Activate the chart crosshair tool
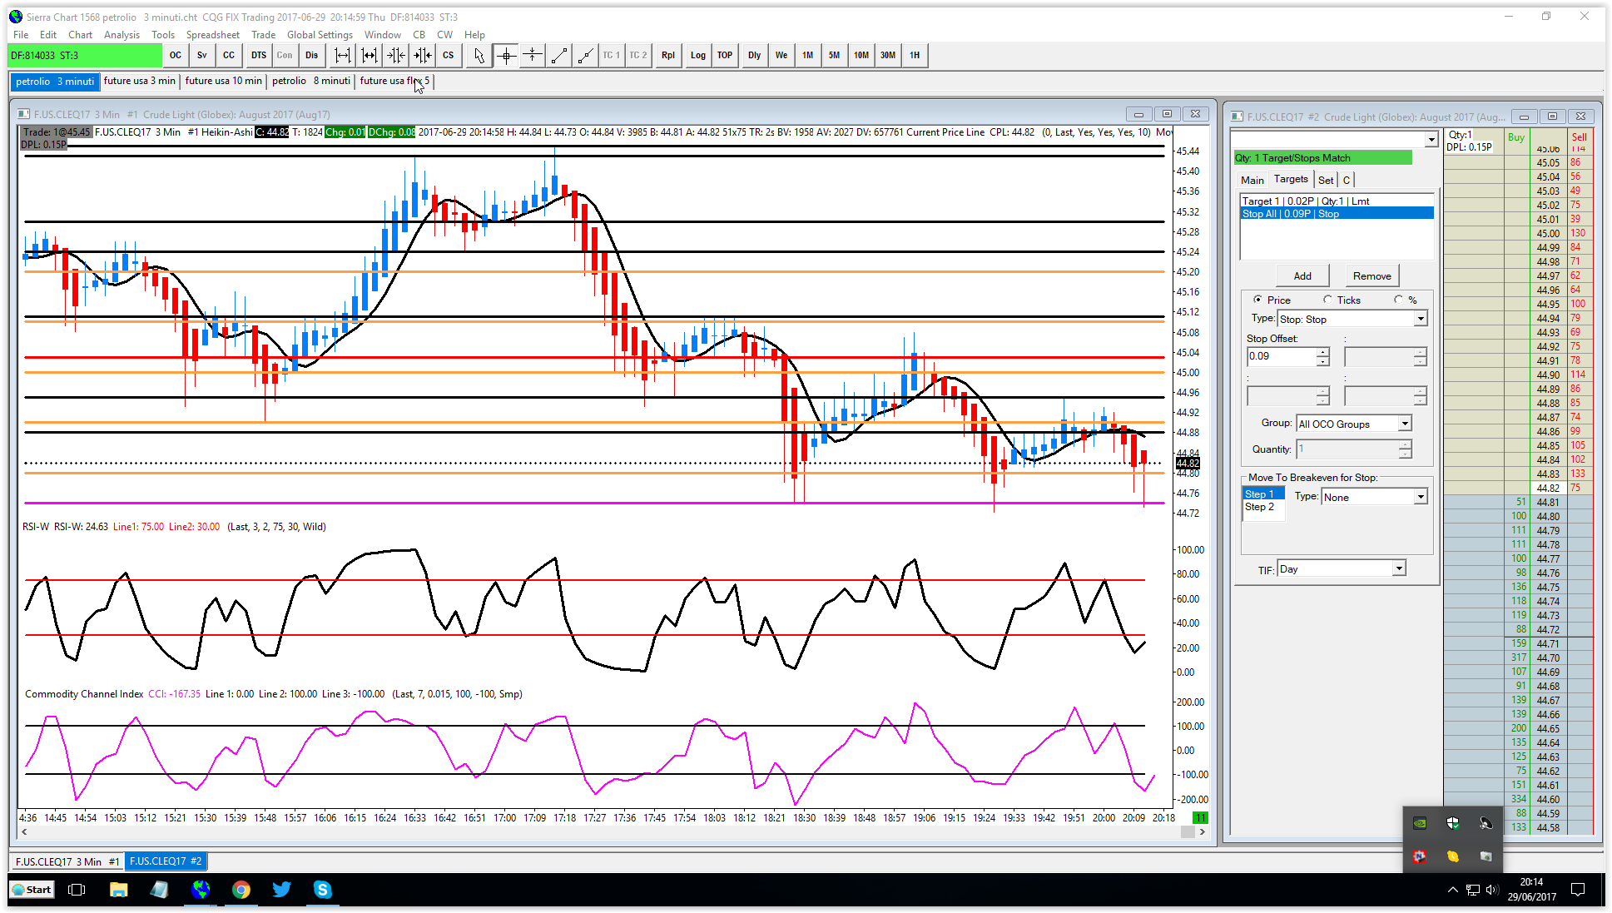Screen dimensions: 1612x913 click(505, 56)
